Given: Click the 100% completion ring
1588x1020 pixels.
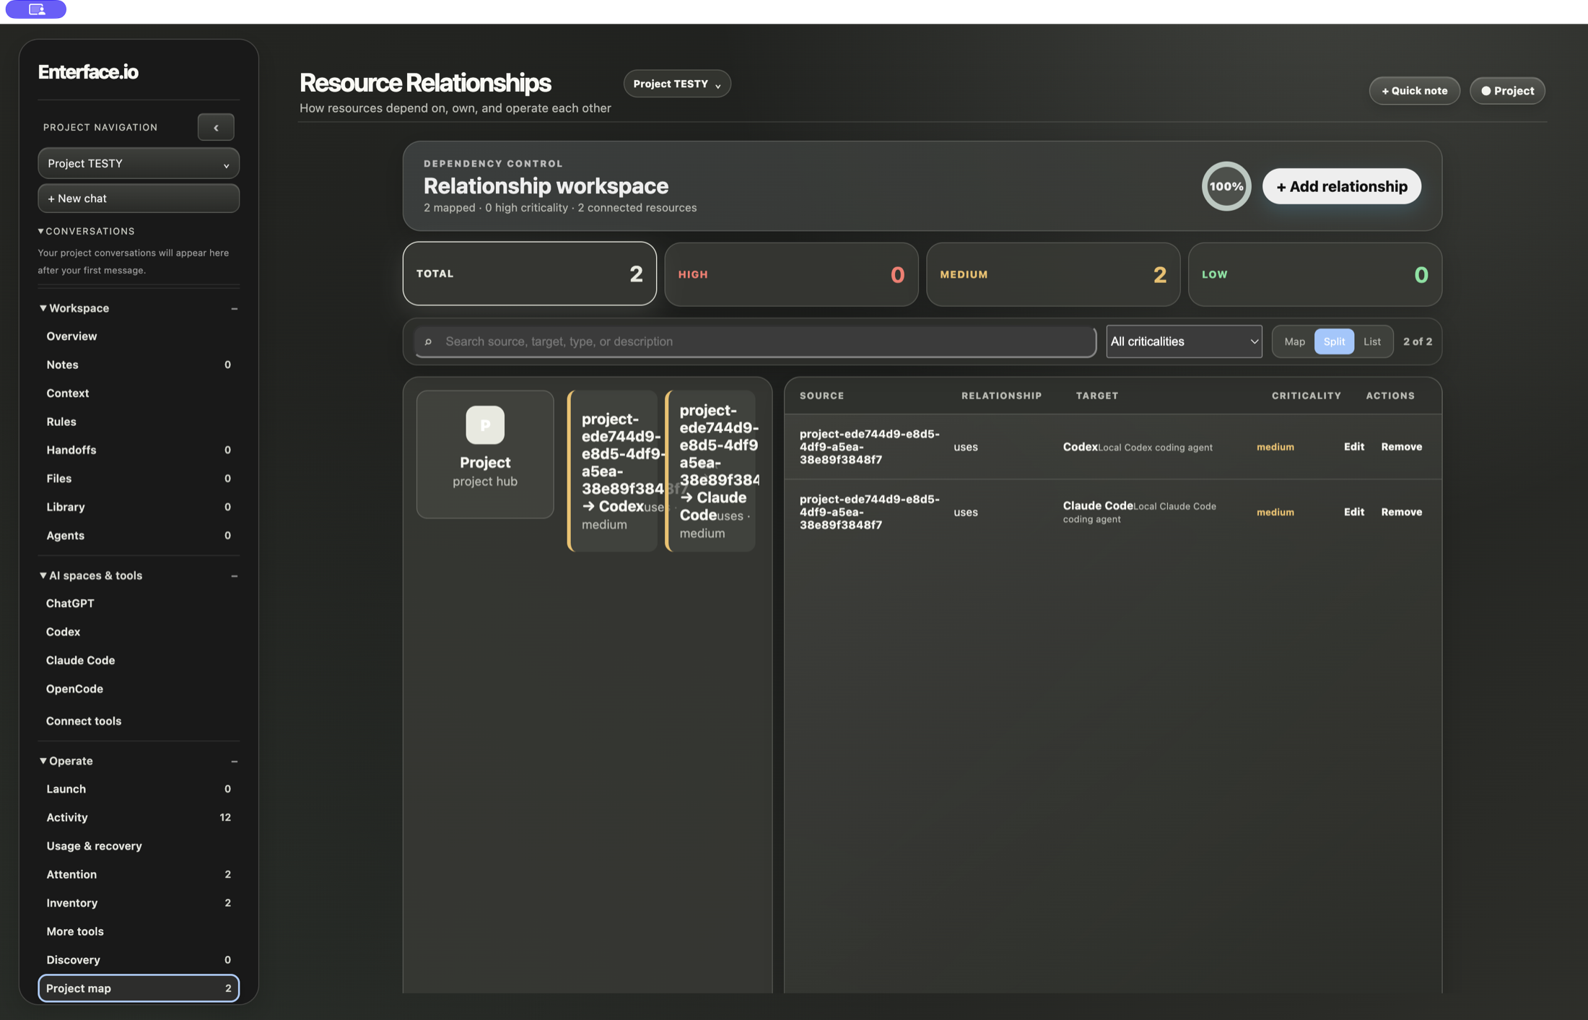Looking at the screenshot, I should coord(1226,186).
